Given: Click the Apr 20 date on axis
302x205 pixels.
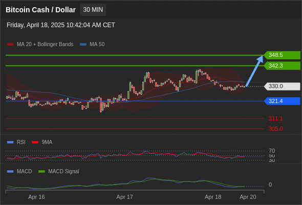Looking at the screenshot, I should (248, 197).
